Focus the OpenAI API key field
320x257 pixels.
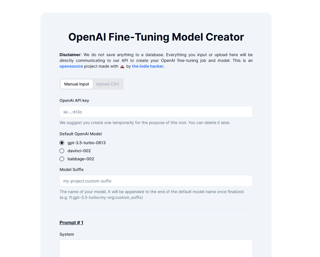tap(156, 112)
